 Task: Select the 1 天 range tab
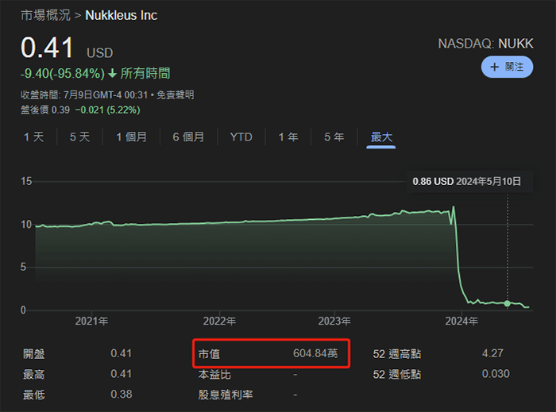click(x=33, y=137)
